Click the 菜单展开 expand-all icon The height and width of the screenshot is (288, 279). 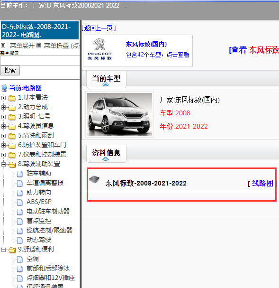click(x=3, y=46)
